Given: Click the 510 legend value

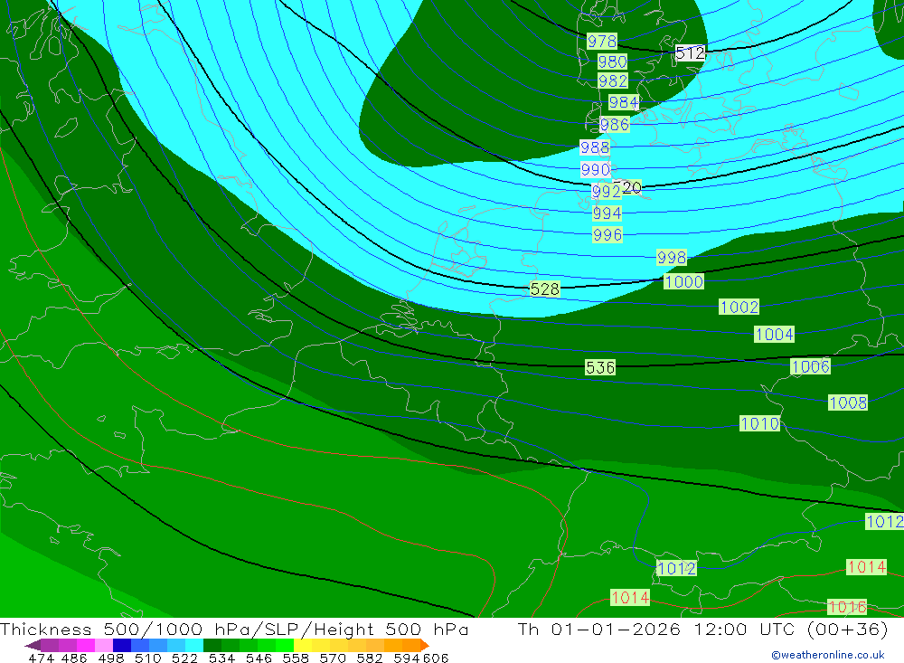Looking at the screenshot, I should pos(147,658).
